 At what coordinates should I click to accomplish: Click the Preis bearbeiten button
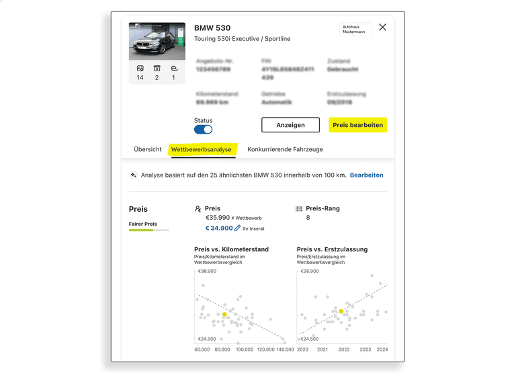(x=357, y=125)
